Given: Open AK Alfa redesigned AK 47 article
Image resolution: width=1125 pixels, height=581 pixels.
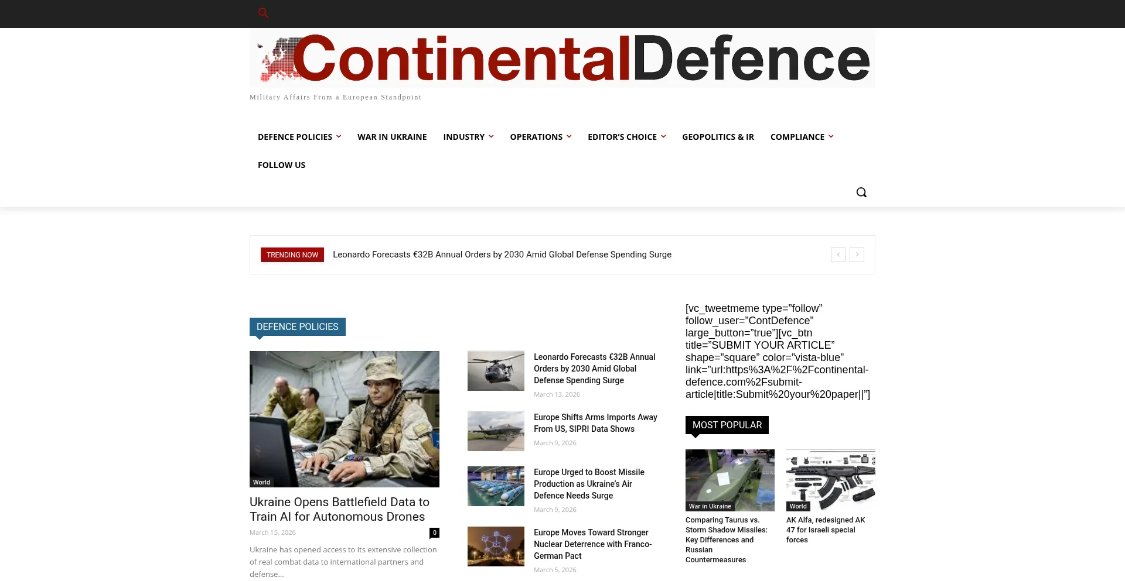Looking at the screenshot, I should [x=826, y=530].
